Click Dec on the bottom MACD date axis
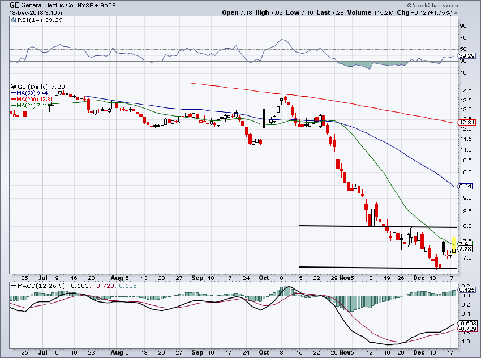Screen dimensions: 481x358 click(x=419, y=352)
